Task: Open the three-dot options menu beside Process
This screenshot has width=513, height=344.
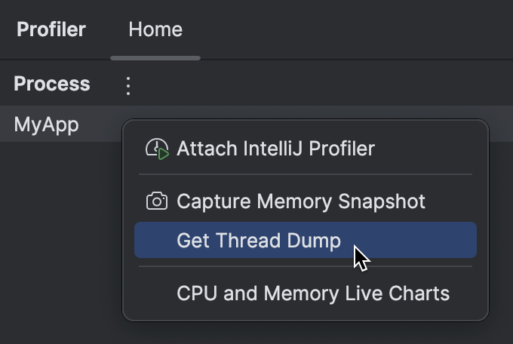Action: coord(128,86)
